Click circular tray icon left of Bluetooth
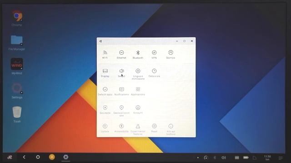 (206, 158)
